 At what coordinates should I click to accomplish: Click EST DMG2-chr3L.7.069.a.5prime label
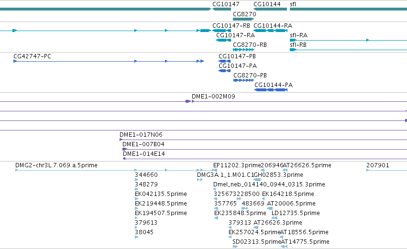coord(56,165)
